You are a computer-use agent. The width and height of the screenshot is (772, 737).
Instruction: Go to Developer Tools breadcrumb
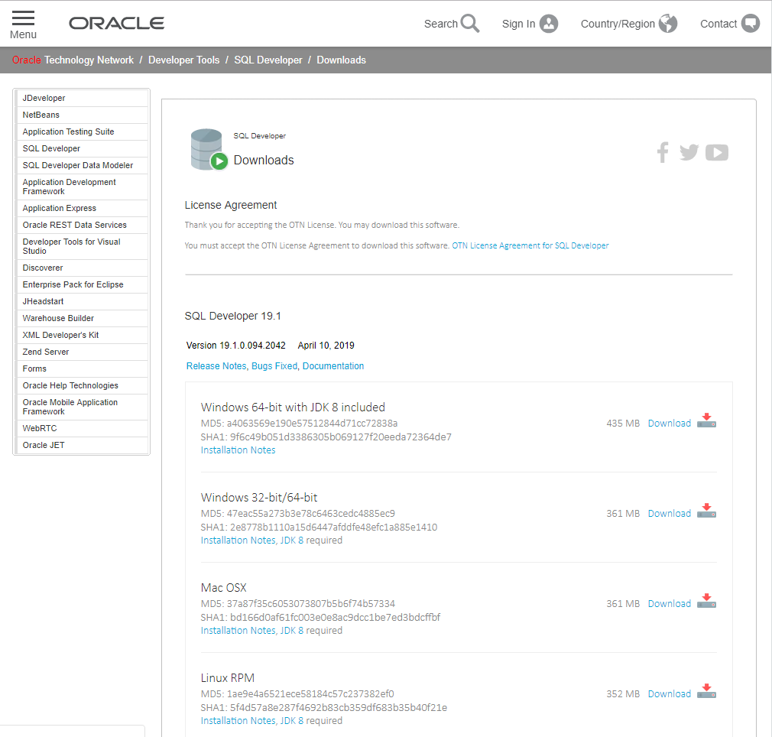(183, 60)
